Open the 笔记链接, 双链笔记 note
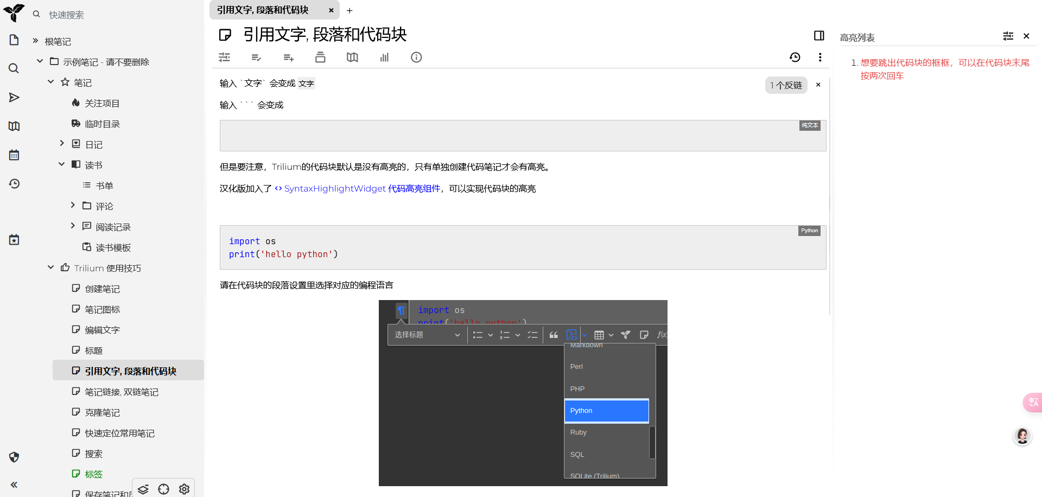Screen dimensions: 1042x497 click(x=122, y=392)
